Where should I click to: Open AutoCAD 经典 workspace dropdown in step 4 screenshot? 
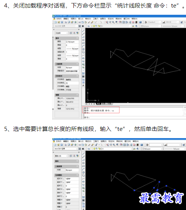tap(66, 26)
